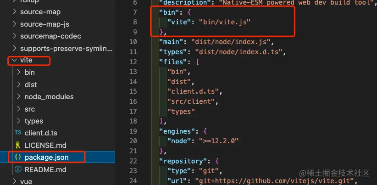Click the "bin" string on line 13
Screen dimensions: 377x185
[x=177, y=72]
